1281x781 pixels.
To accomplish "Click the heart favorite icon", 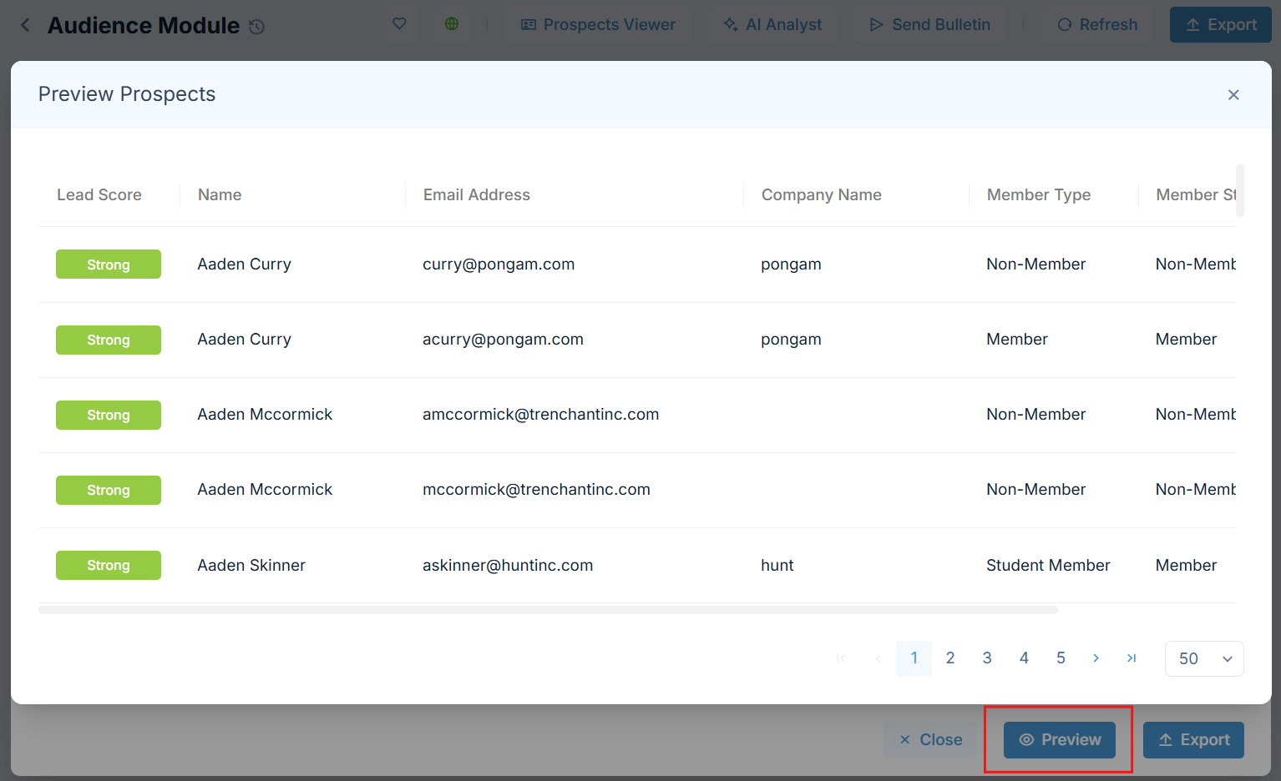I will point(399,24).
